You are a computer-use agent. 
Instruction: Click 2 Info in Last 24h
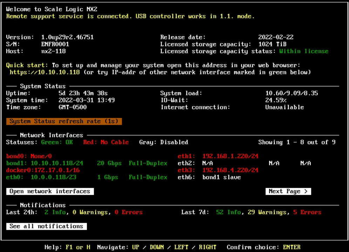coord(55,212)
